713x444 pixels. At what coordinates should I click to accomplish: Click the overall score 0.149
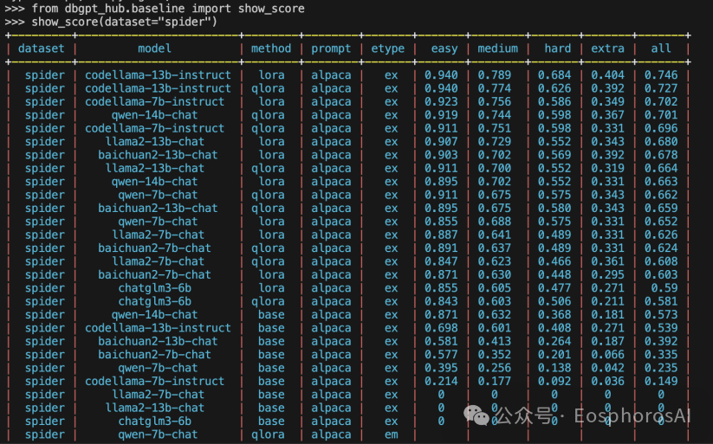(x=661, y=381)
